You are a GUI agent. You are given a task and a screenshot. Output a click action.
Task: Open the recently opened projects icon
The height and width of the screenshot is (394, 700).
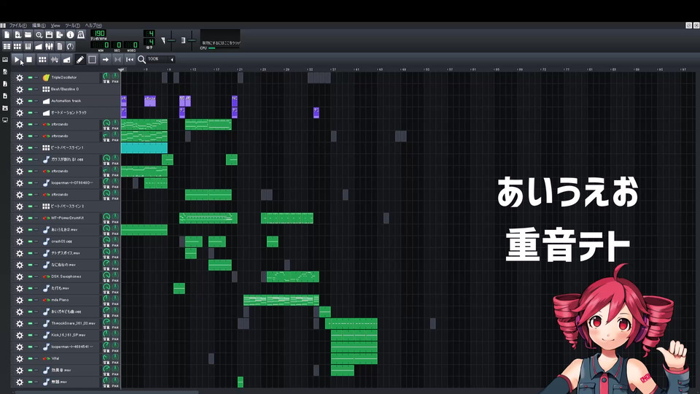pyautogui.click(x=39, y=35)
